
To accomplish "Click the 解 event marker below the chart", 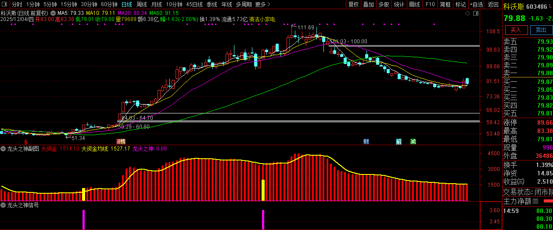I will pyautogui.click(x=399, y=142).
